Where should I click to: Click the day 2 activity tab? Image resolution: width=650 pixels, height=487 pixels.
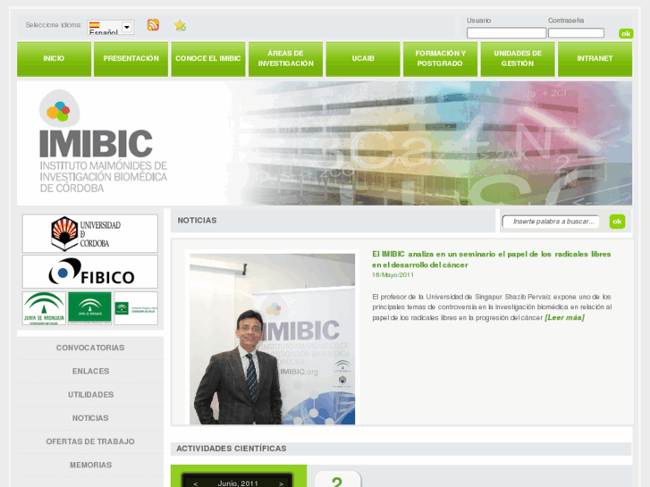(337, 480)
